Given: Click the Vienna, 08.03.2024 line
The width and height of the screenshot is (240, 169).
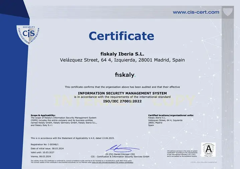Looking at the screenshot, I should tap(41, 156).
